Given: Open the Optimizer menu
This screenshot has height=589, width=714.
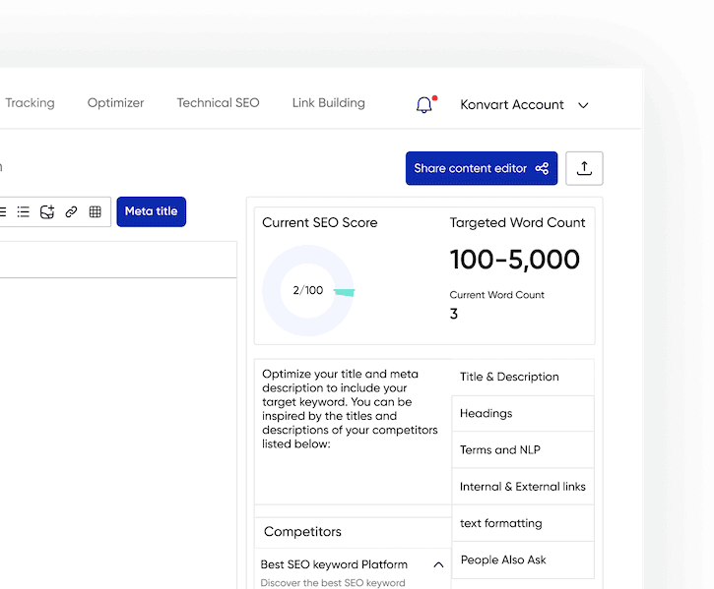Looking at the screenshot, I should 115,103.
